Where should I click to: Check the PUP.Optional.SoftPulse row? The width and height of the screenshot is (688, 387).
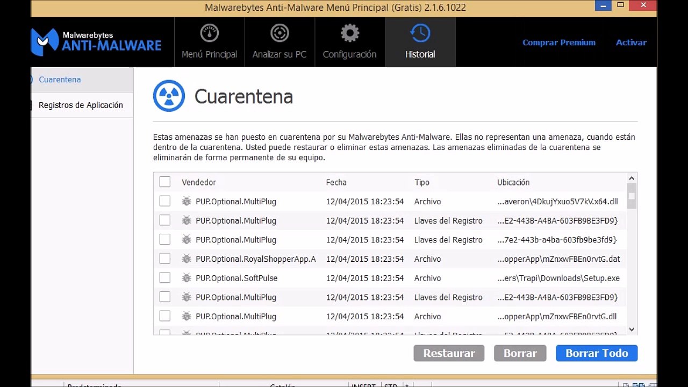[165, 278]
